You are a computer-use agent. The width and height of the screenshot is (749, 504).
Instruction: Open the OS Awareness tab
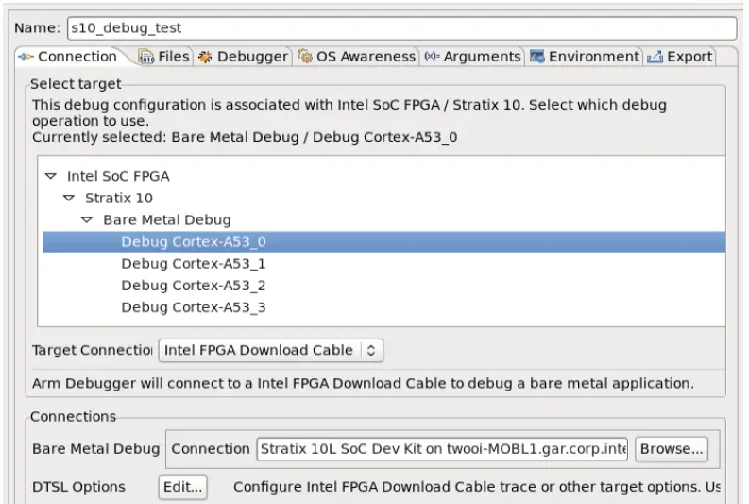357,57
